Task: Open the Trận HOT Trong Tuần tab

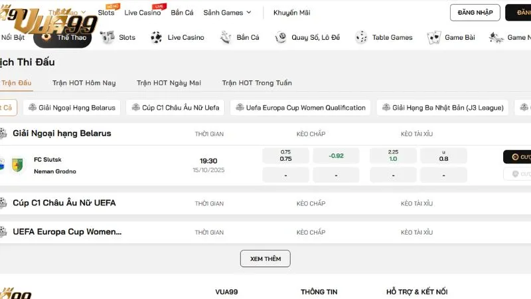Action: pyautogui.click(x=257, y=83)
